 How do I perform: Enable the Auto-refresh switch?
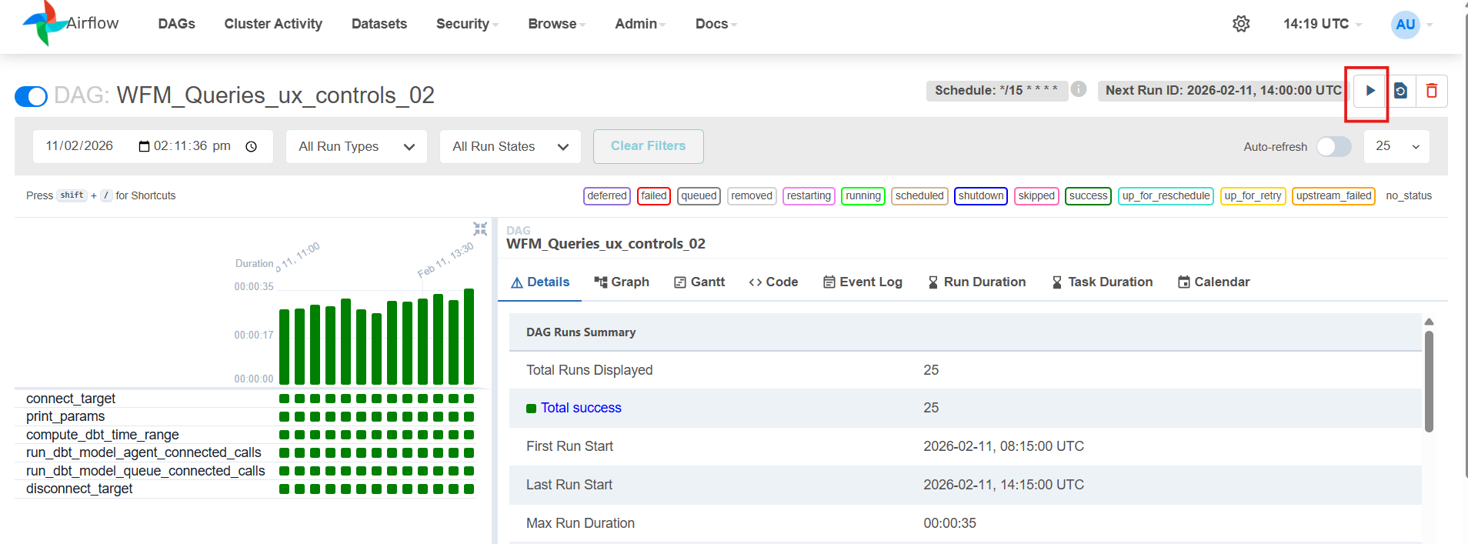(x=1333, y=146)
